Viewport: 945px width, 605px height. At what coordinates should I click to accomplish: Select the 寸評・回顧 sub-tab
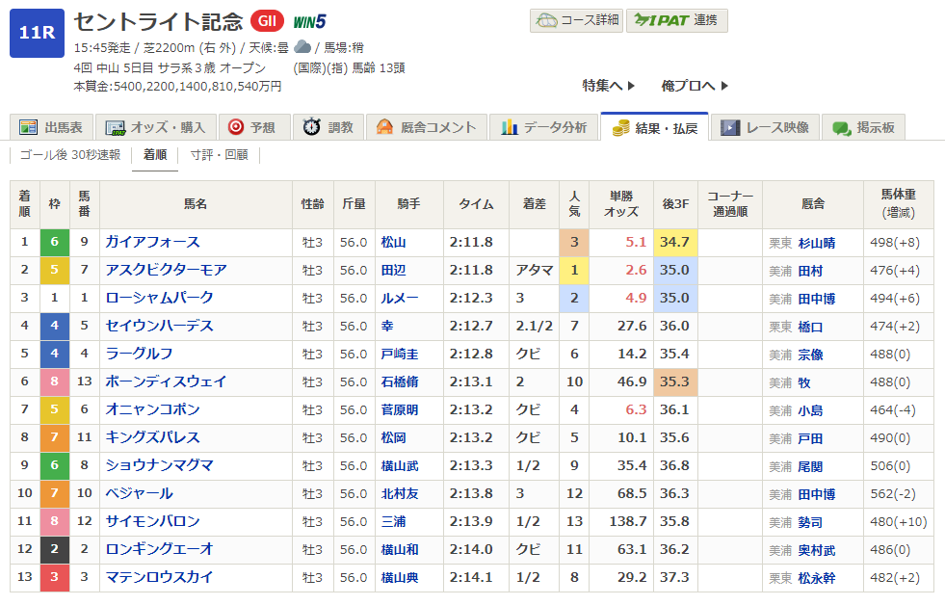click(219, 155)
